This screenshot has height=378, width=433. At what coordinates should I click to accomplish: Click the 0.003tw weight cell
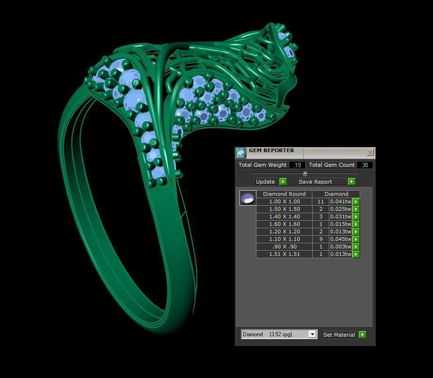(x=340, y=247)
